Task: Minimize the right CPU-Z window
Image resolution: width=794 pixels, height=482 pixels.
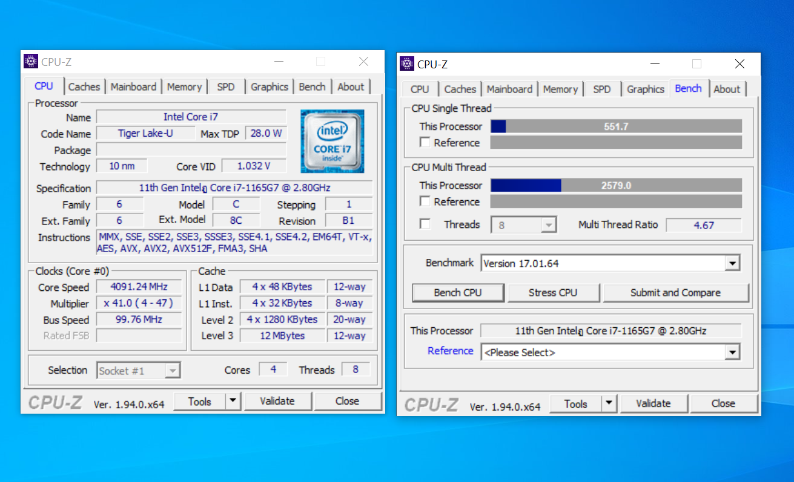Action: [655, 64]
